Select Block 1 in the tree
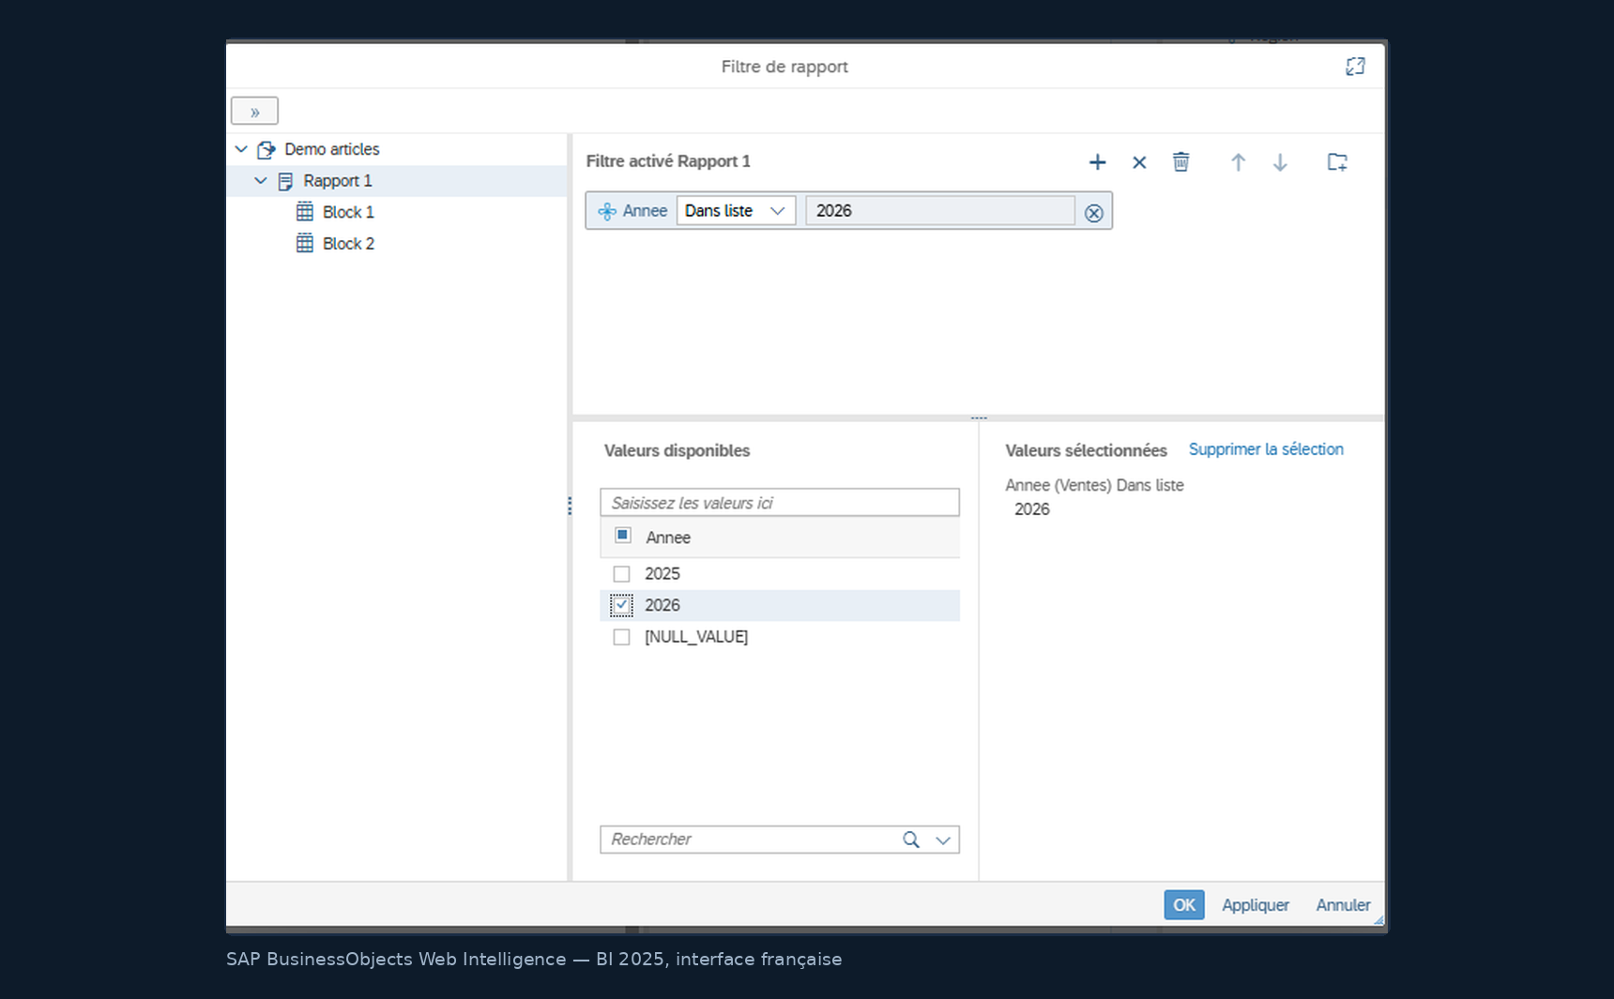1614x999 pixels. 348,212
